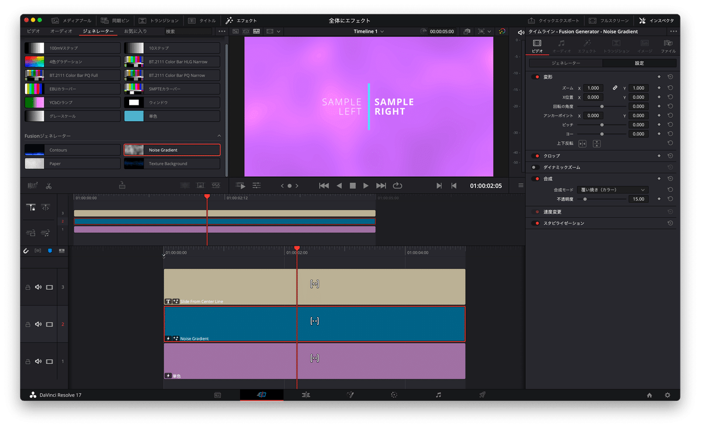The image size is (701, 428).
Task: Select the 単色 generator
Action: (x=172, y=116)
